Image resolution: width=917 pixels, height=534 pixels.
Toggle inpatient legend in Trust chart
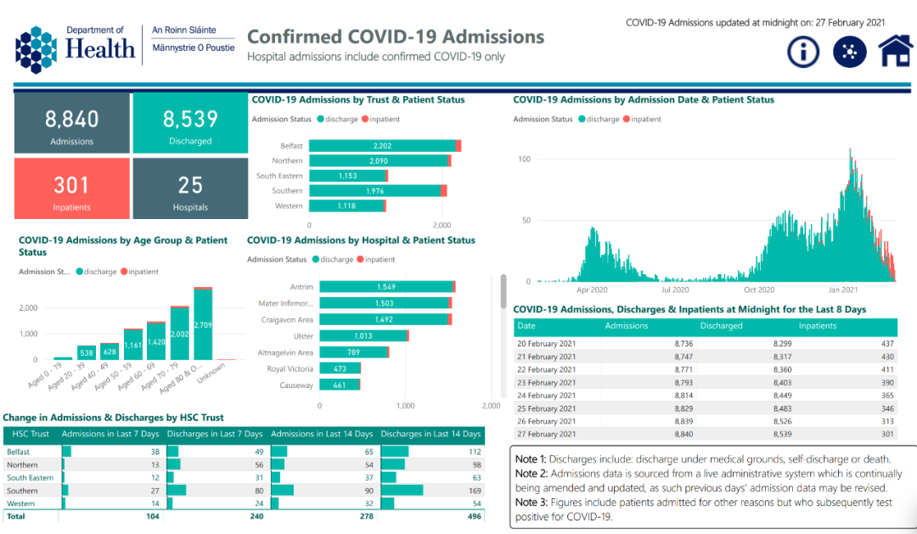(x=380, y=120)
